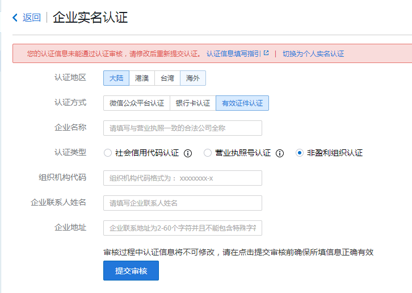
Task: Focus the 组织机构代码 input field
Action: (x=183, y=178)
